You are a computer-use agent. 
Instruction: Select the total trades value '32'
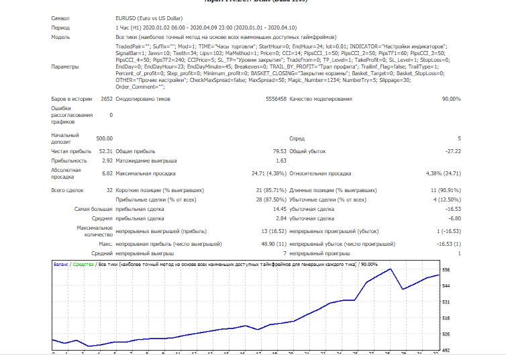(x=109, y=190)
